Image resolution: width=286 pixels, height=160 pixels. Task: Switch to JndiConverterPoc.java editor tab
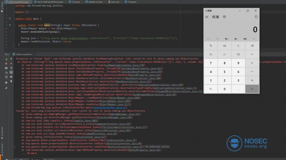click(18, 2)
